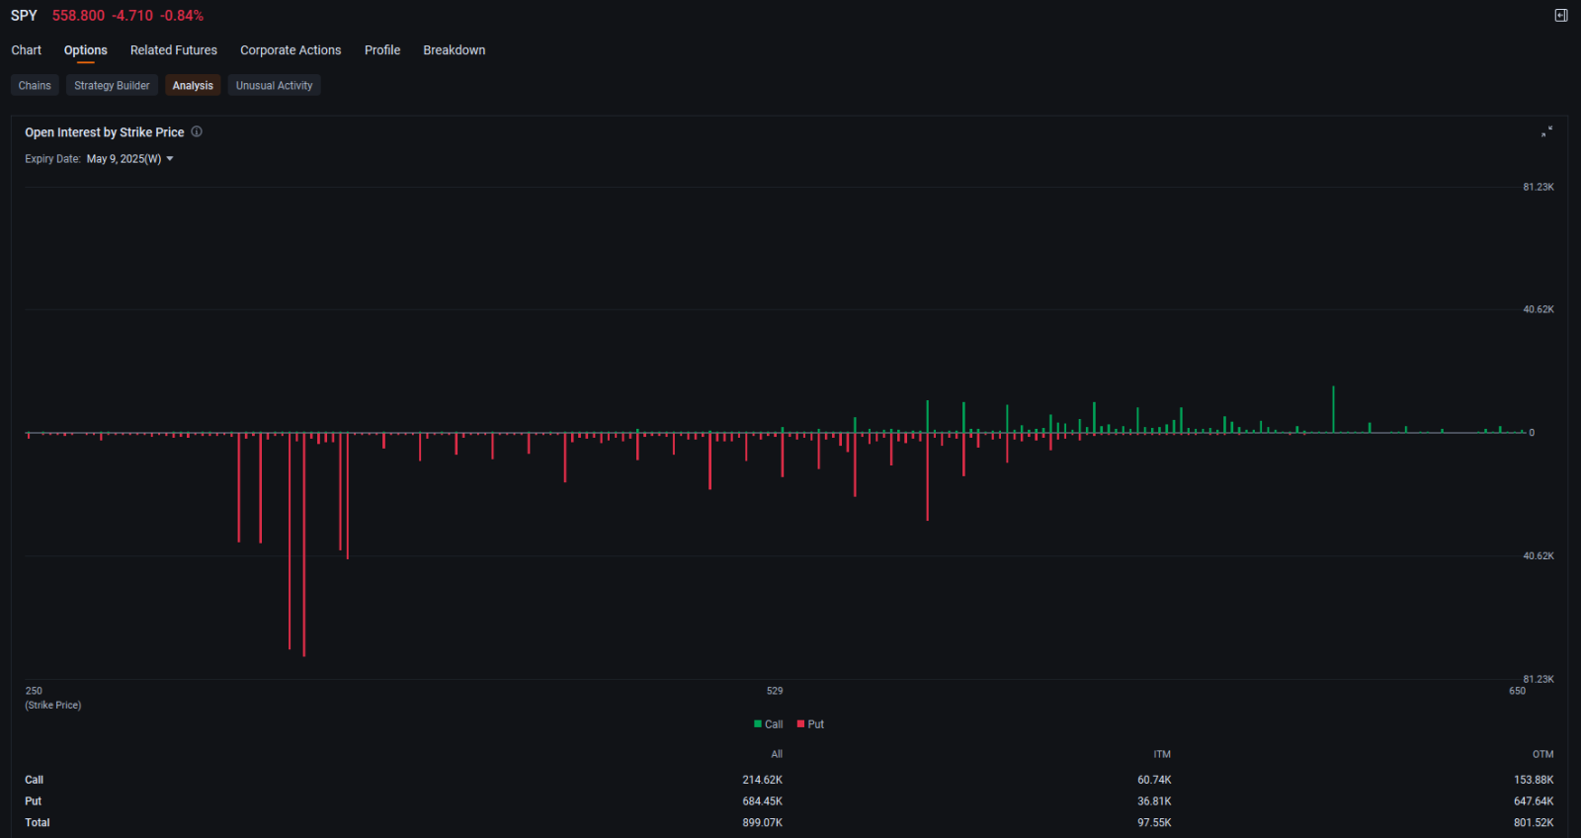This screenshot has height=838, width=1581.
Task: Click the tallest green call bar in chart
Action: click(x=1333, y=409)
